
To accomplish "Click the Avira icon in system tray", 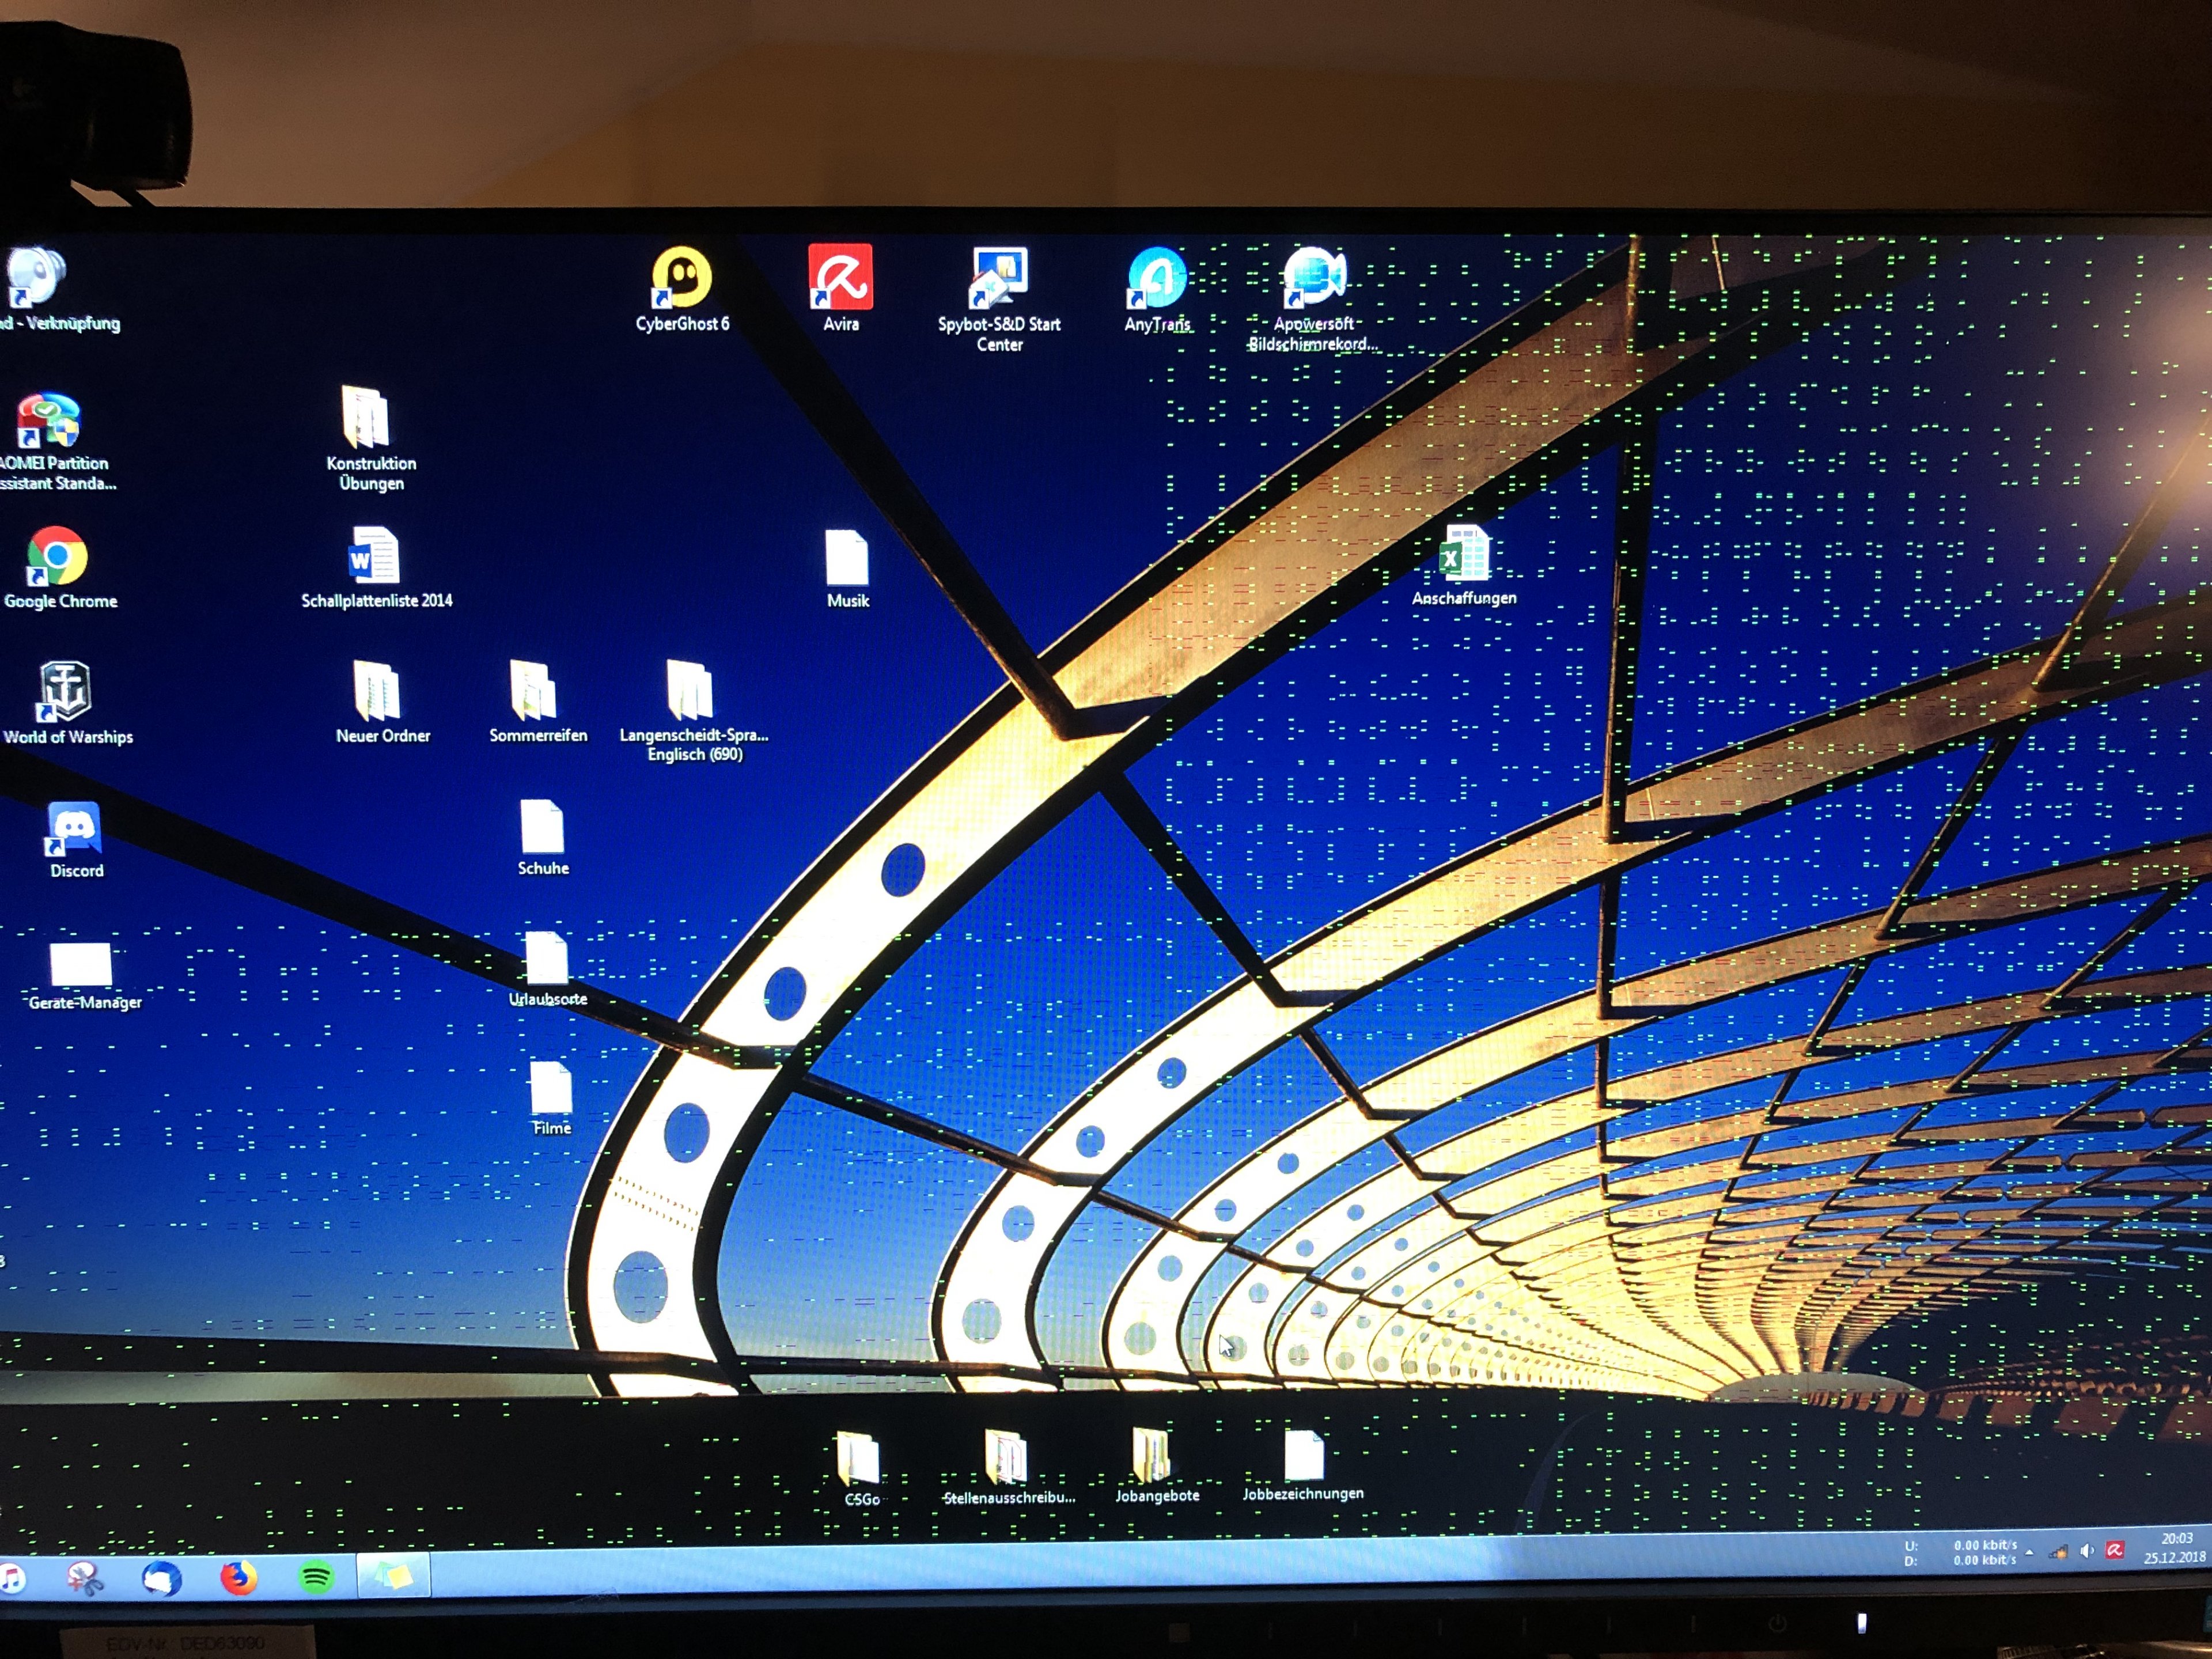I will 2114,1550.
